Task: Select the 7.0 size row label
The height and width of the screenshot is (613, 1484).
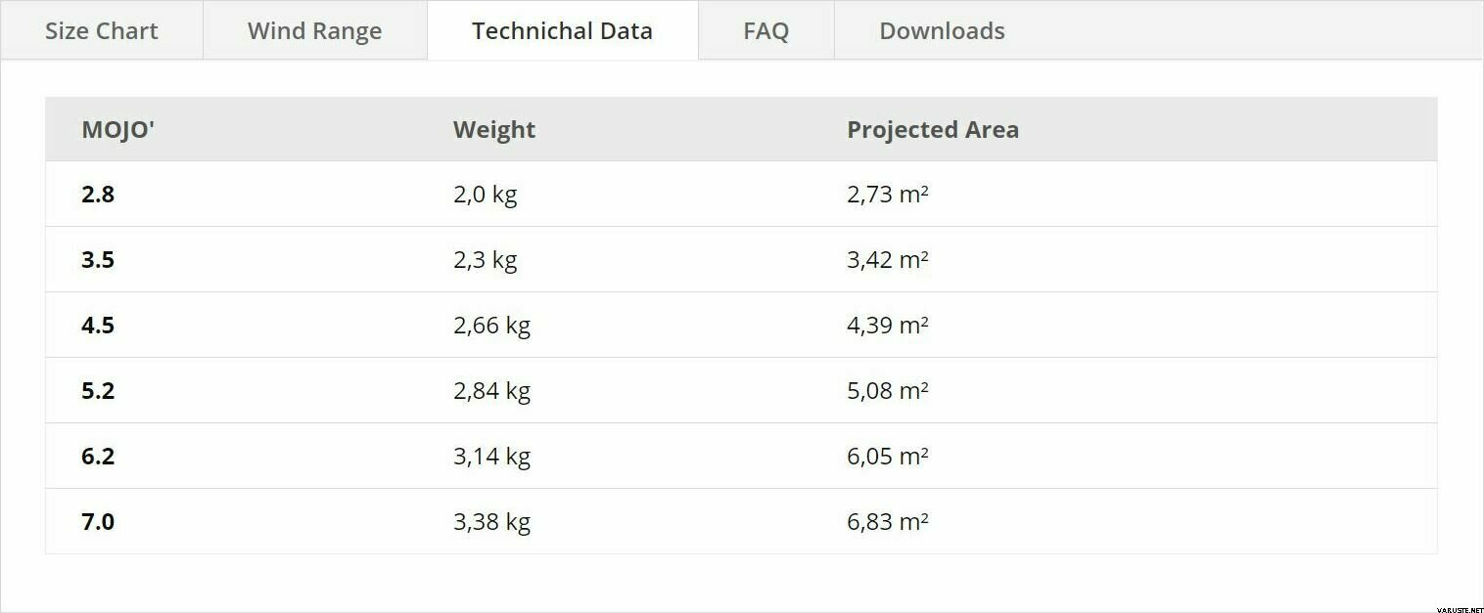Action: coord(98,522)
